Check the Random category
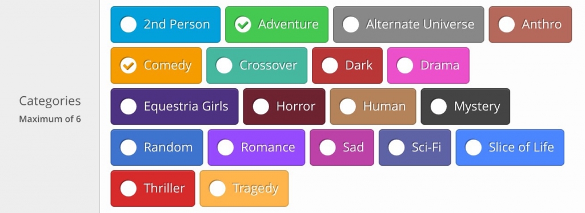 click(x=157, y=147)
